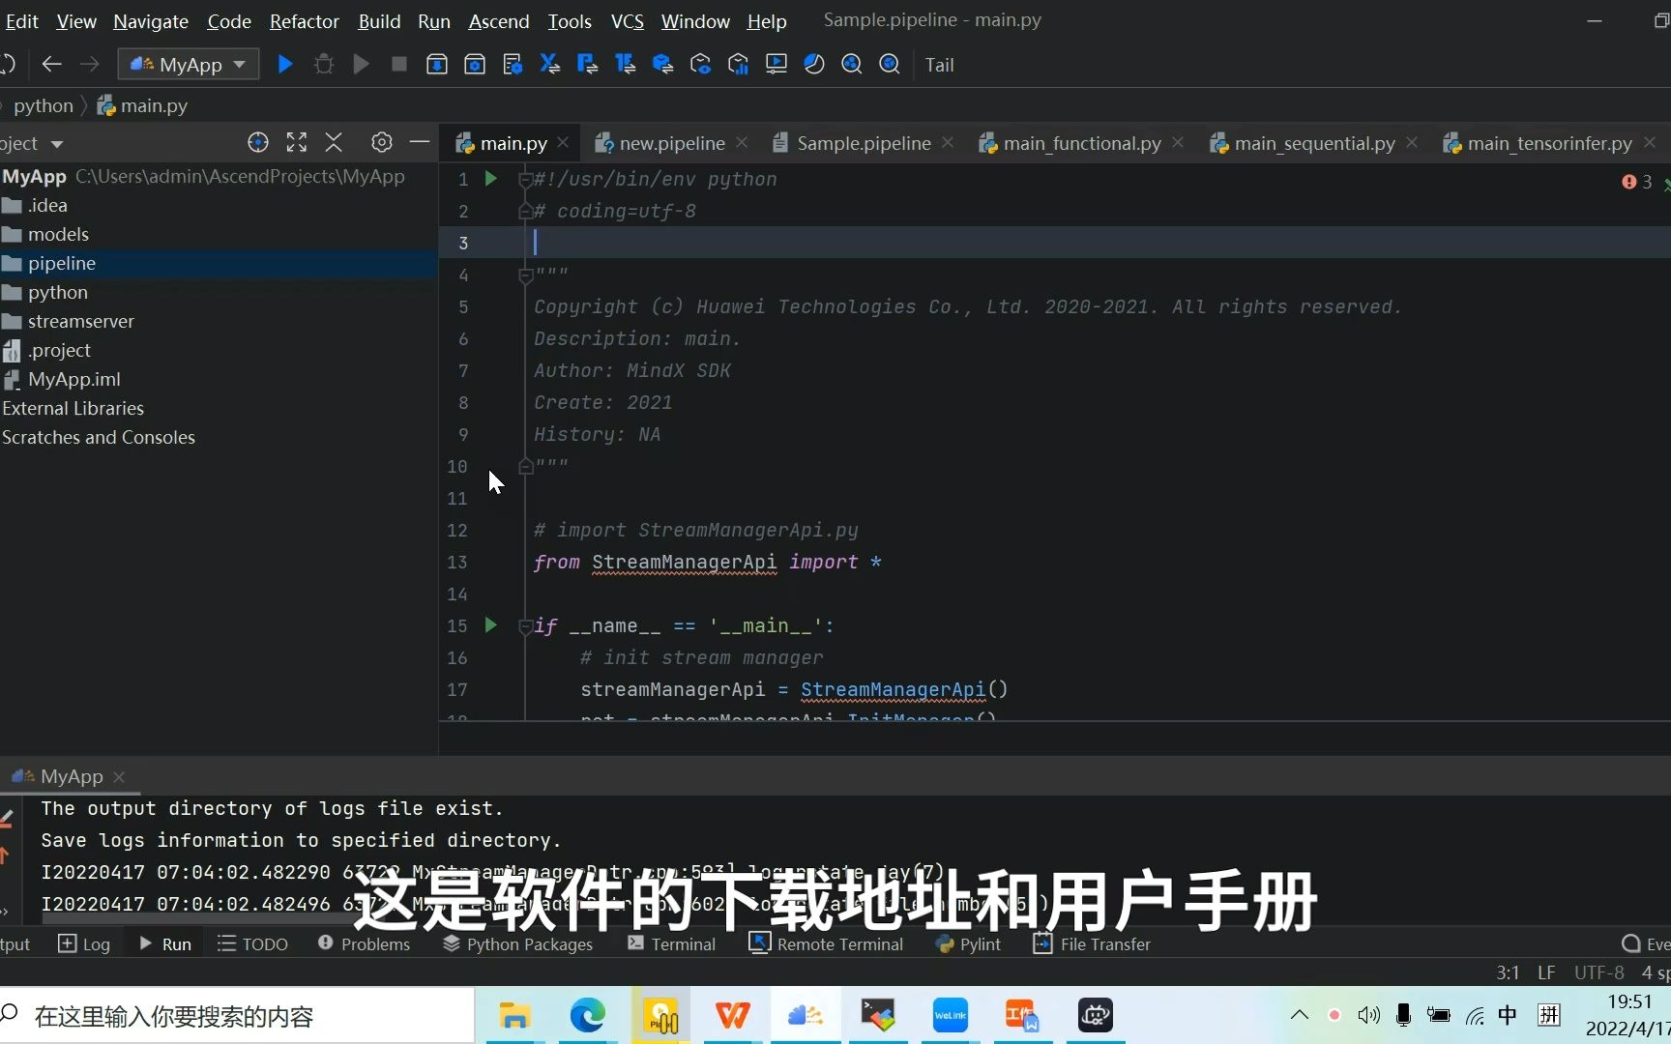Run the MyApp configuration

pos(283,64)
